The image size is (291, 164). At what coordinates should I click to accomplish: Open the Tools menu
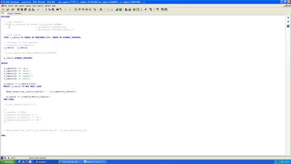[x=34, y=6]
